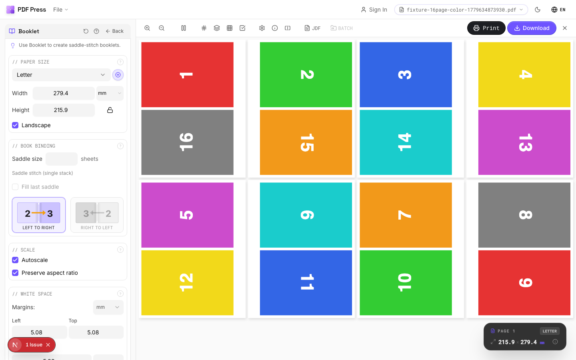Click the JDF document button
The image size is (576, 360).
pyautogui.click(x=312, y=28)
